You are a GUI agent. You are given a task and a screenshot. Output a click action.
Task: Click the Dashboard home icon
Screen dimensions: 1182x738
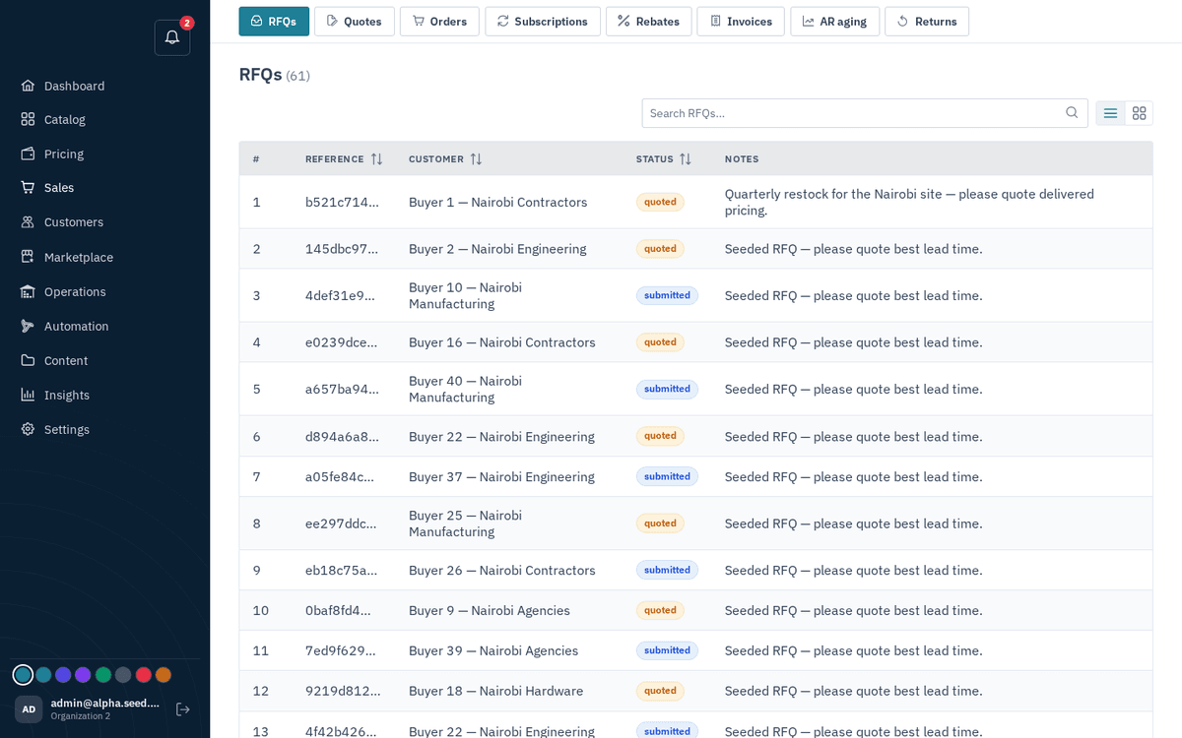click(x=28, y=86)
